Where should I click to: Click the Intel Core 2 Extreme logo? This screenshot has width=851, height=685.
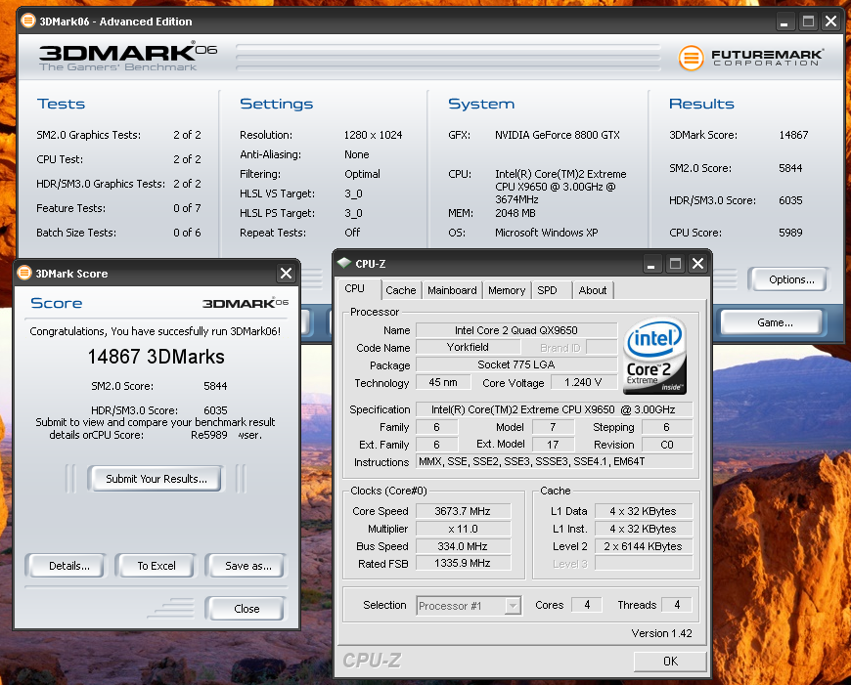(654, 356)
